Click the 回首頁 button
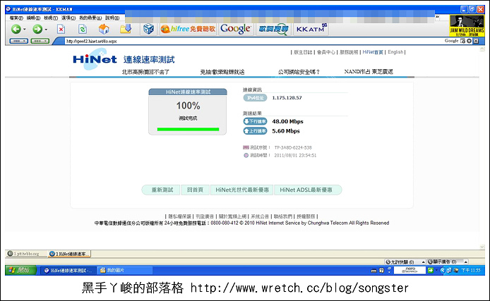 (x=195, y=190)
